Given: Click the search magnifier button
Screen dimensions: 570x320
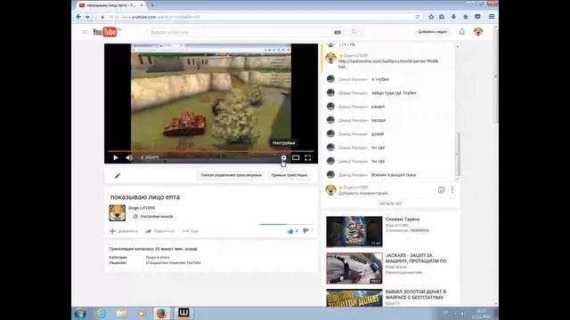Looking at the screenshot, I should point(354,32).
